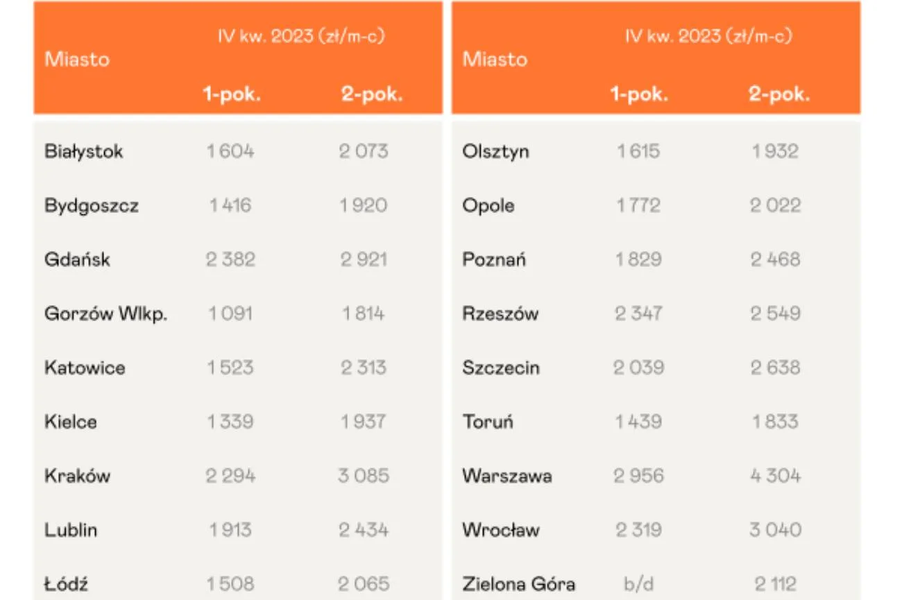The height and width of the screenshot is (600, 902).
Task: Click the Zielona Góra b/d cell
Action: pos(639,584)
